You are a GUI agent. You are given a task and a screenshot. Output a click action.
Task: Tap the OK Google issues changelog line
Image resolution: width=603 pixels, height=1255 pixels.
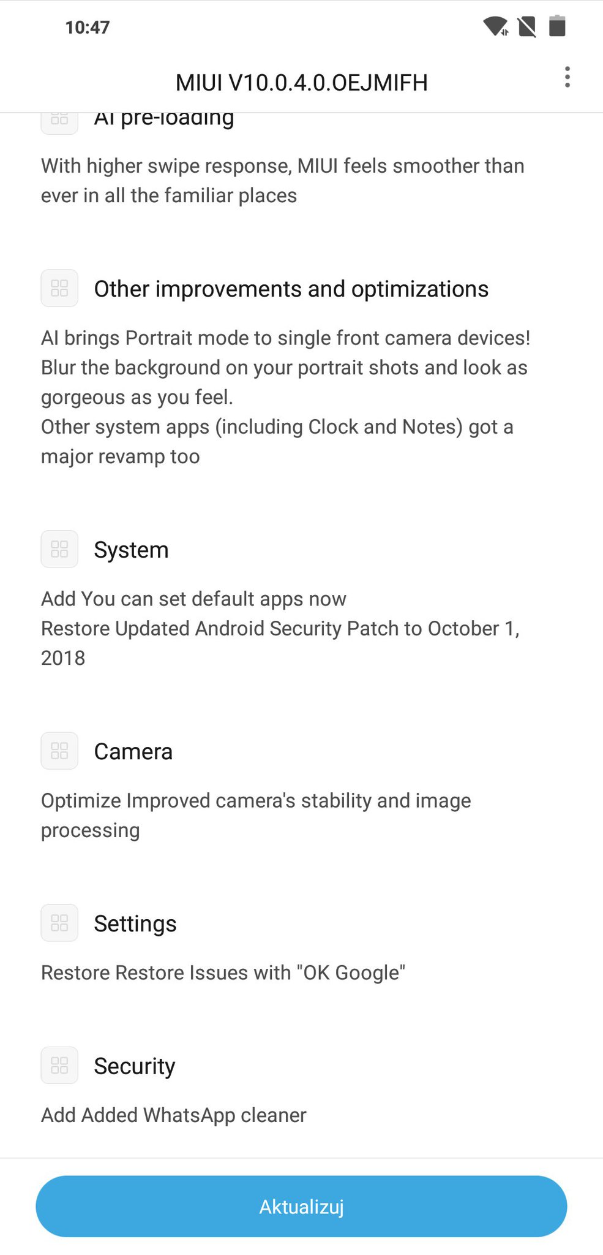(223, 973)
